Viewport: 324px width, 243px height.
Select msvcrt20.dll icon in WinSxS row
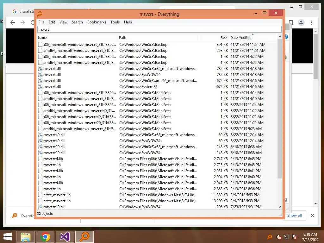click(x=40, y=147)
